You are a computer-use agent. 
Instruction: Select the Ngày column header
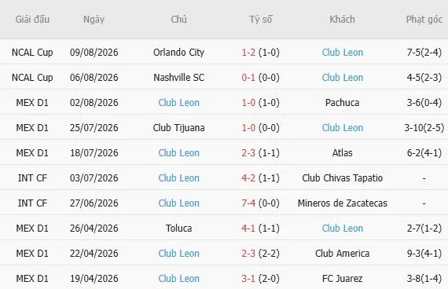[94, 20]
